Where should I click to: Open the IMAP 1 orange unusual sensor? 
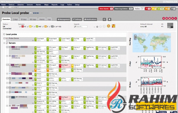pyautogui.click(x=40, y=70)
